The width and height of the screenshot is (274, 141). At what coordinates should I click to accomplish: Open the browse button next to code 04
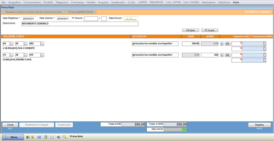point(12,44)
